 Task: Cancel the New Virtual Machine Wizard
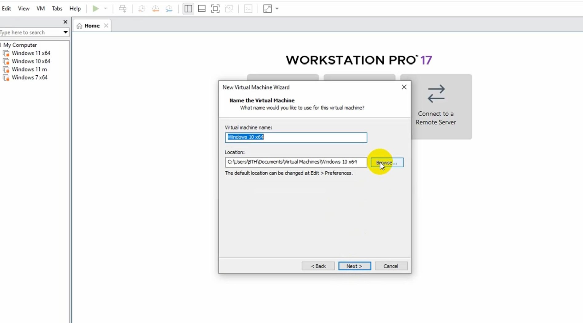pos(391,266)
